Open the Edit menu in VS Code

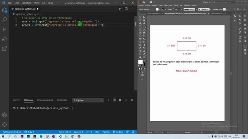pos(16,3)
